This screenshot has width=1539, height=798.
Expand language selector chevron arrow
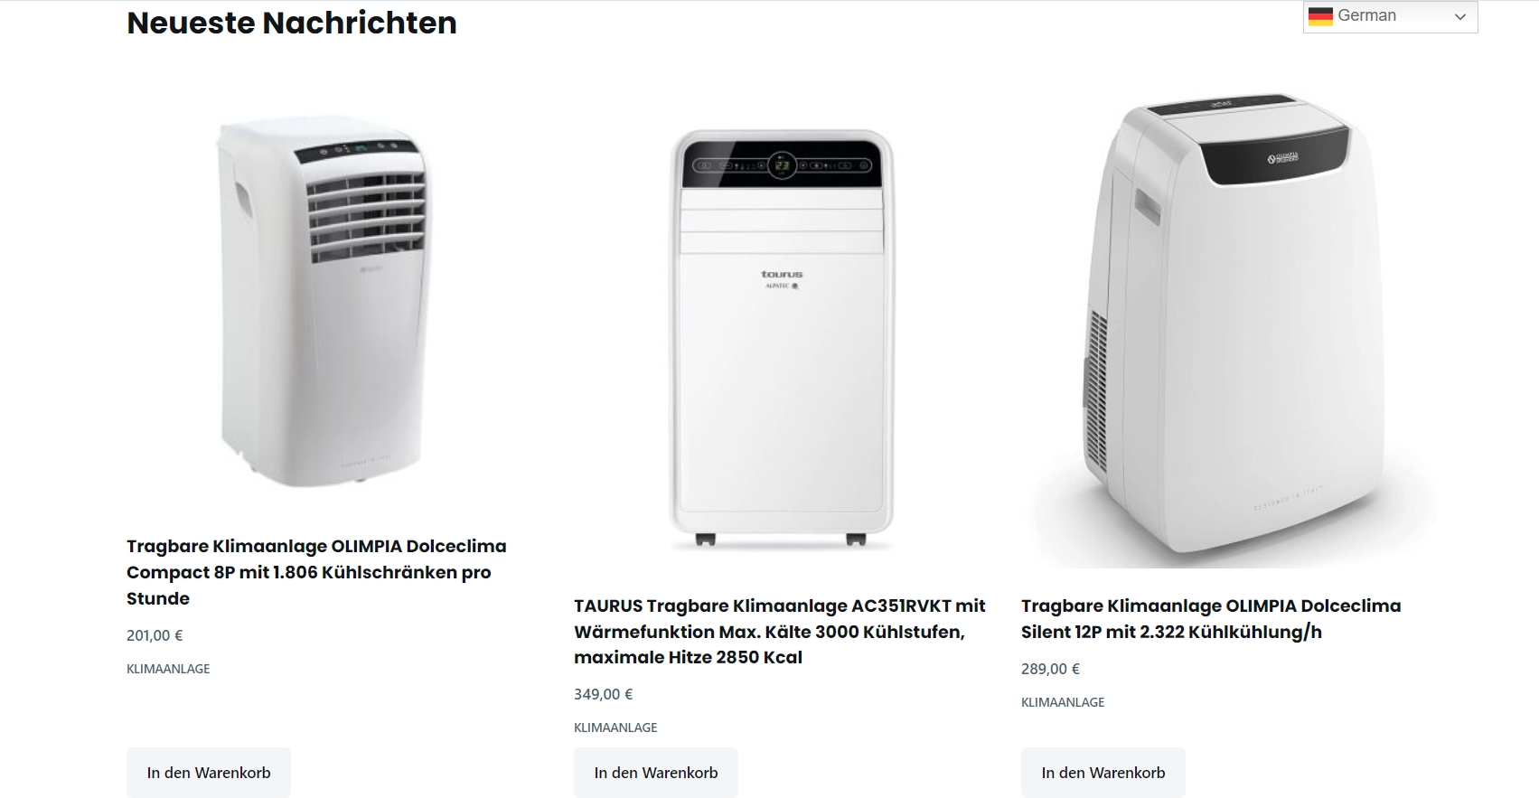pyautogui.click(x=1460, y=17)
